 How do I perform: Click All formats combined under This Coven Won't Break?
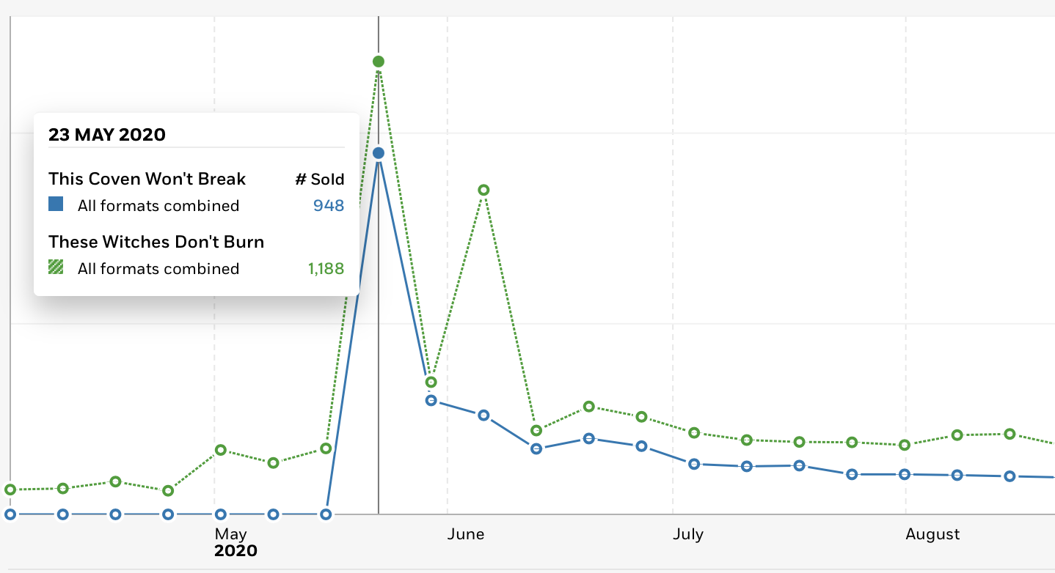pyautogui.click(x=158, y=206)
